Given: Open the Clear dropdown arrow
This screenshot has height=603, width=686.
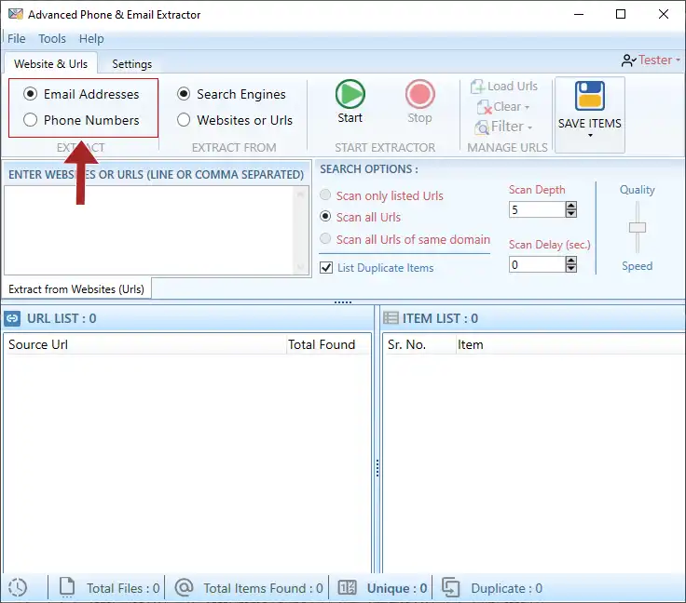Looking at the screenshot, I should [x=528, y=107].
